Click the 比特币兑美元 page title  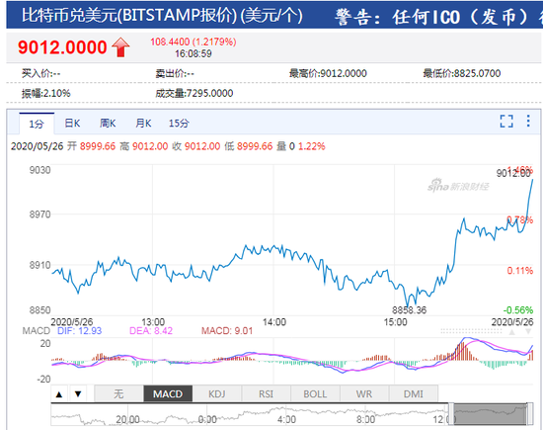click(x=162, y=16)
